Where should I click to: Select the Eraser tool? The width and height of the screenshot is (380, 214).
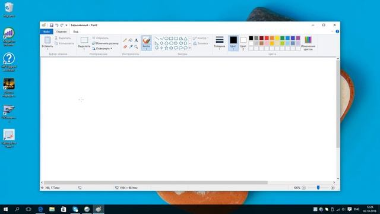tap(125, 46)
